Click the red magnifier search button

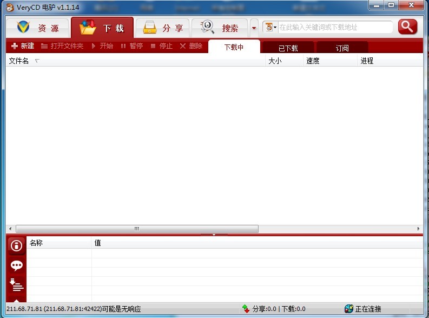(x=407, y=27)
